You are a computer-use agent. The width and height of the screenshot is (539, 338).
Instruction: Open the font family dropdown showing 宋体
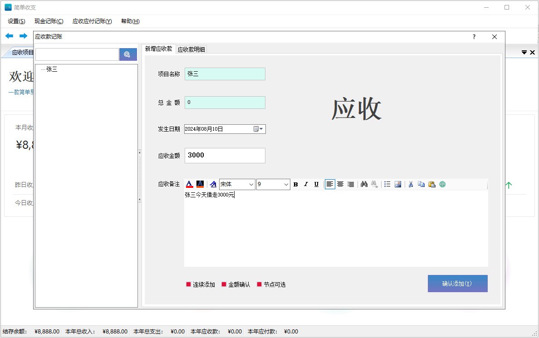point(247,184)
